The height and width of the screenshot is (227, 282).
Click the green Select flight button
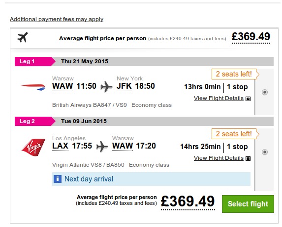248,204
